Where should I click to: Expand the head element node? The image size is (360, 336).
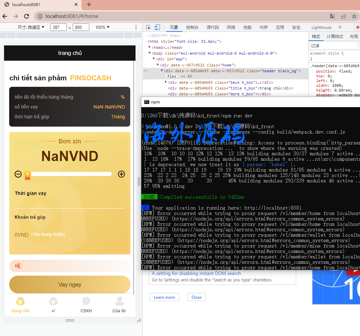pos(150,47)
